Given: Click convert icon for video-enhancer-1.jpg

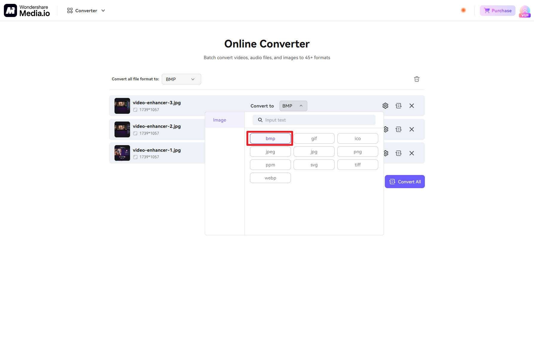Looking at the screenshot, I should [x=398, y=153].
